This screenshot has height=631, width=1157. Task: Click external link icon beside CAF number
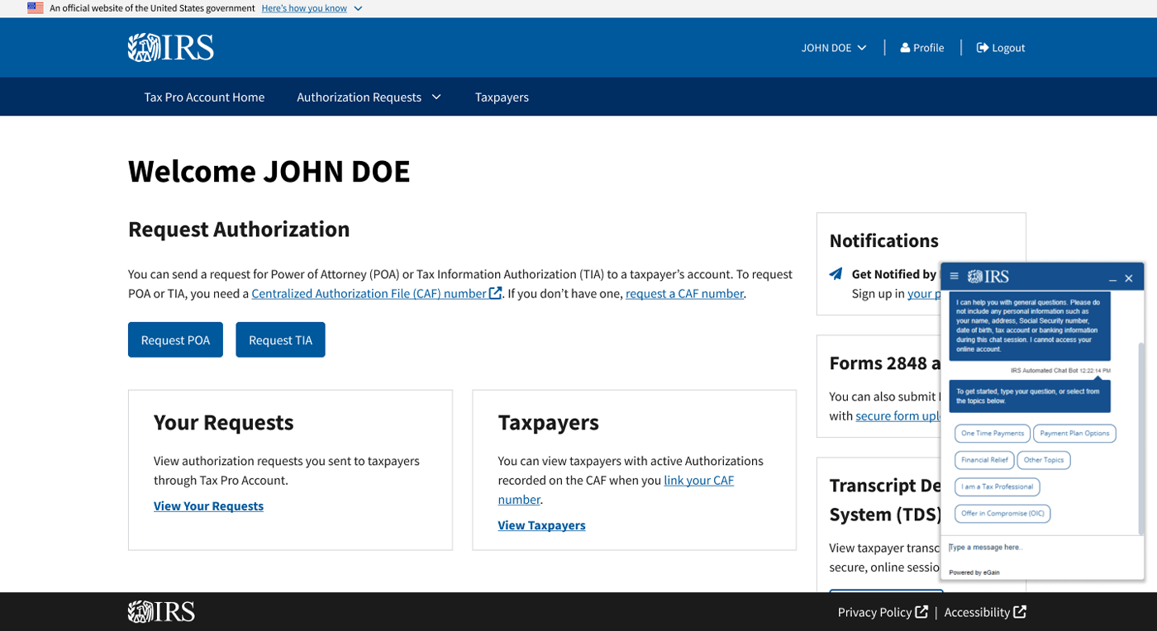point(496,293)
